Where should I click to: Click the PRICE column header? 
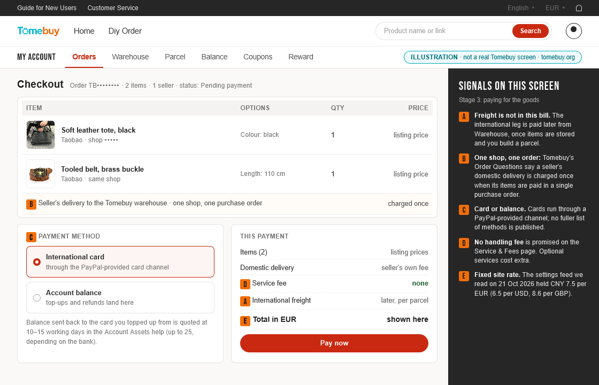[x=418, y=108]
